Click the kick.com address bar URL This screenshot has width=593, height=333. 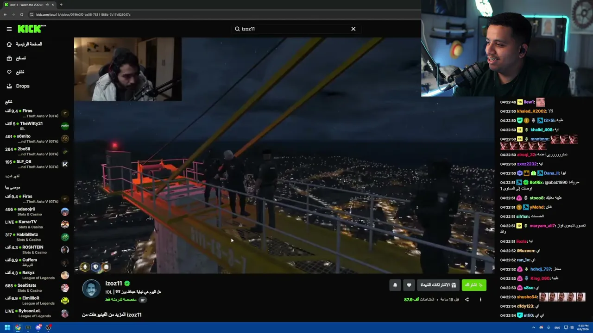[x=83, y=14]
